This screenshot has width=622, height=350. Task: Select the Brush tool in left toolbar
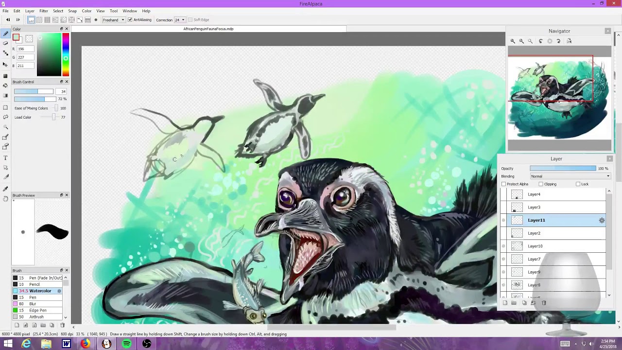[x=5, y=34]
